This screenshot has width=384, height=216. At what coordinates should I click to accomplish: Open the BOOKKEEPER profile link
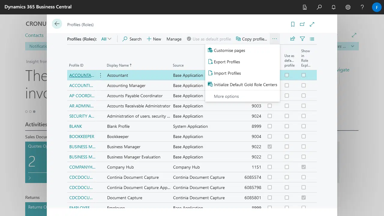coord(82,136)
